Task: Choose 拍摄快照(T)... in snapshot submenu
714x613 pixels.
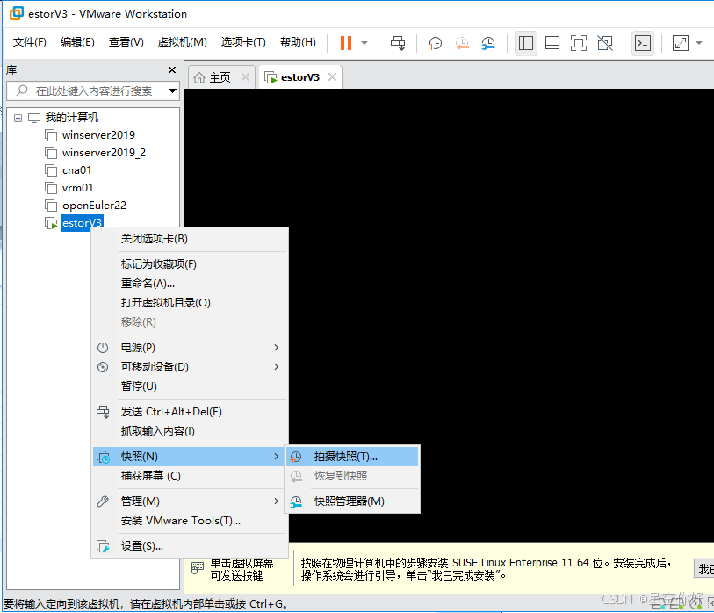Action: coord(352,457)
